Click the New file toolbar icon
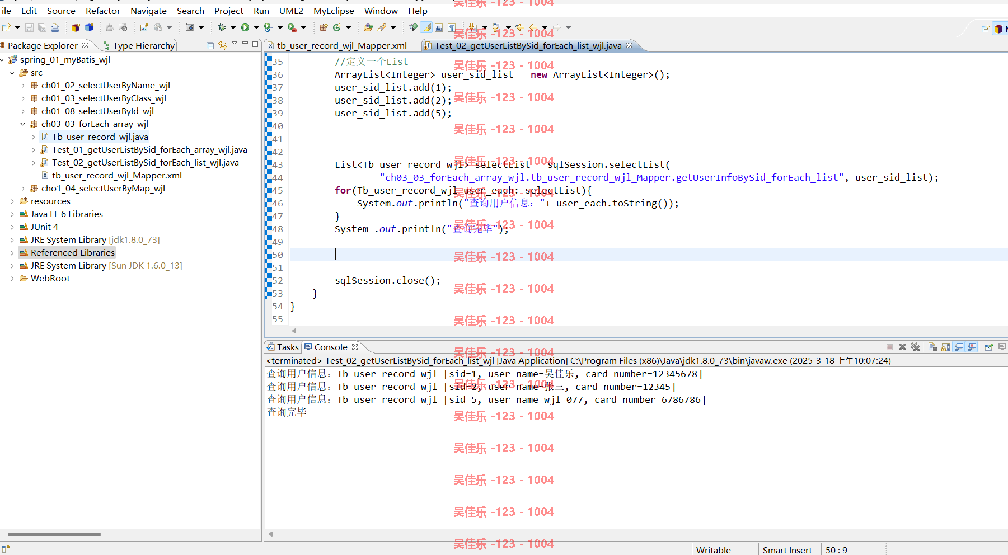 [x=6, y=27]
